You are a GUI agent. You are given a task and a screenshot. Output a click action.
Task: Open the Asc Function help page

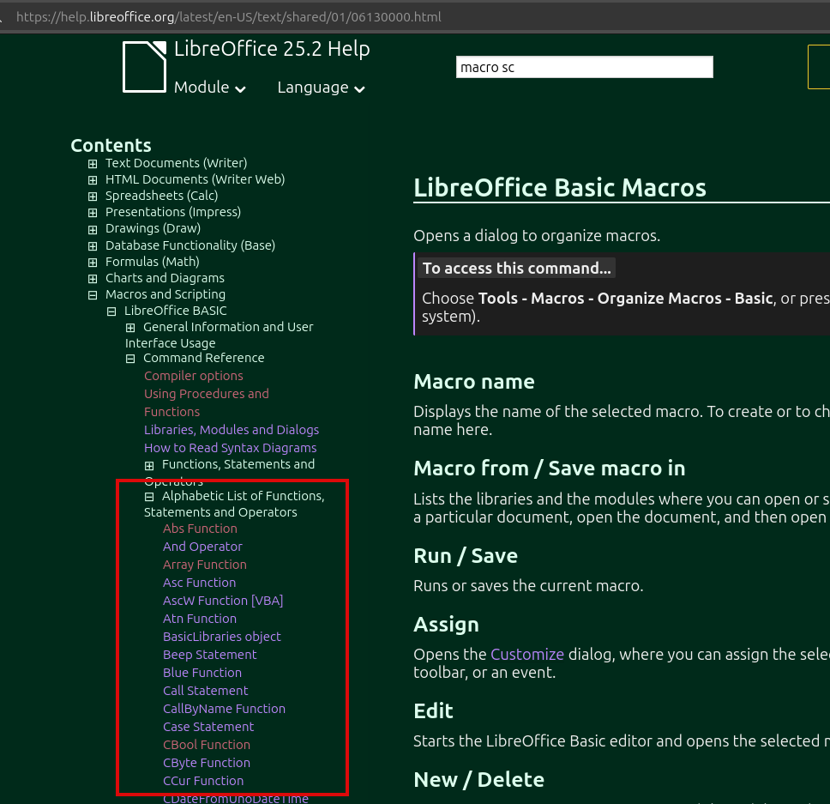click(x=200, y=583)
